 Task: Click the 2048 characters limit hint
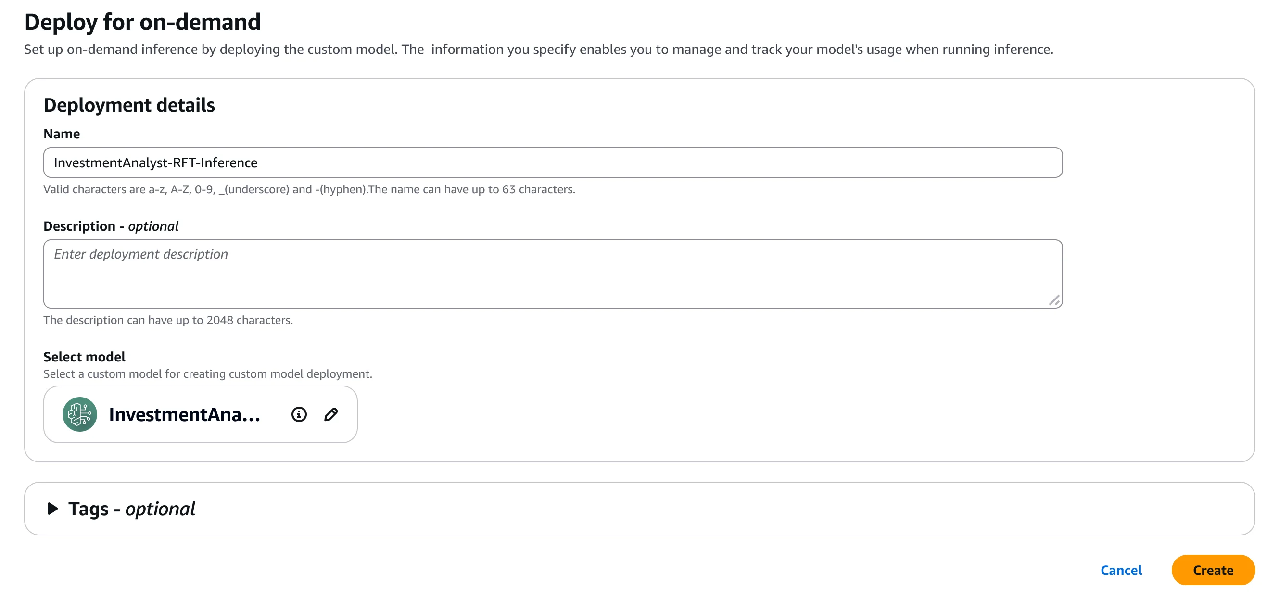[x=168, y=320]
